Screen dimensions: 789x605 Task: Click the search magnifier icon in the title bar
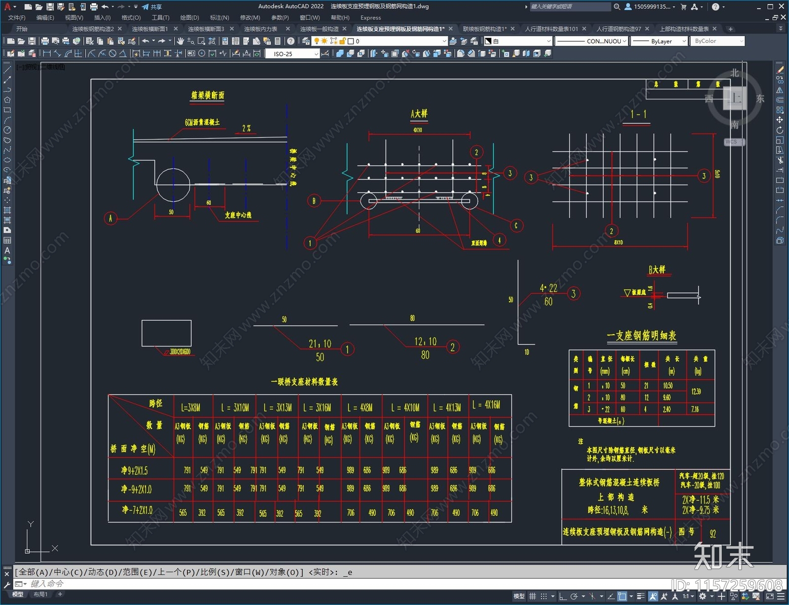click(617, 6)
